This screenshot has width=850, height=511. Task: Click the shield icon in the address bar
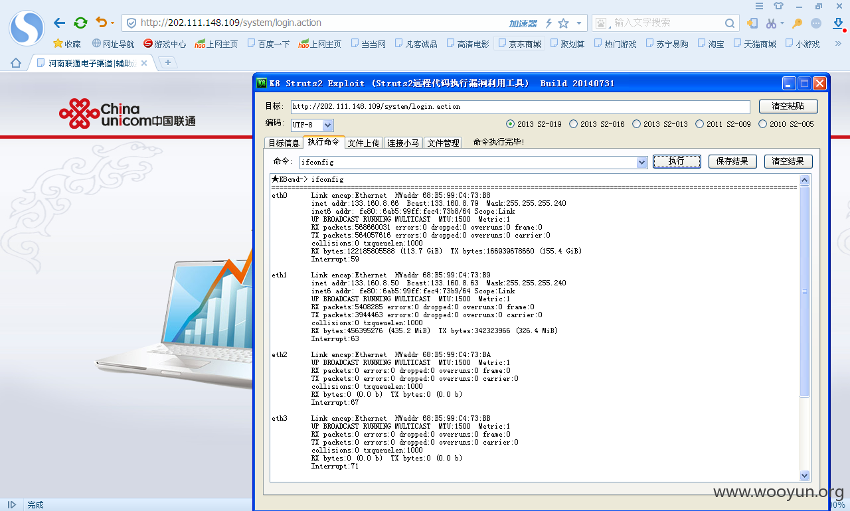(131, 23)
